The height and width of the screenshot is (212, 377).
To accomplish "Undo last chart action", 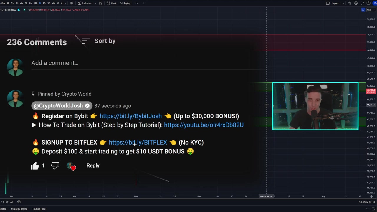I will pos(136,3).
